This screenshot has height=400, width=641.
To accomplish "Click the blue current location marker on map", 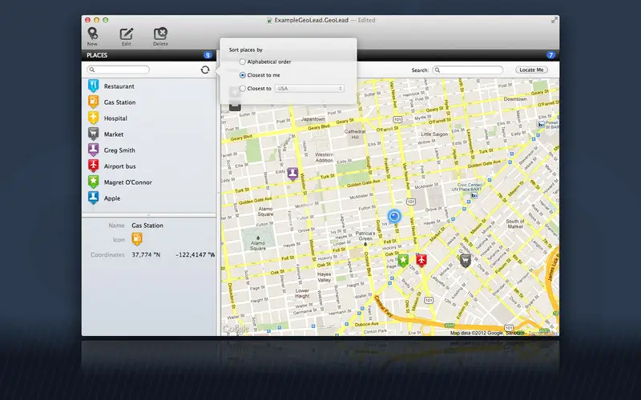I will coord(394,216).
